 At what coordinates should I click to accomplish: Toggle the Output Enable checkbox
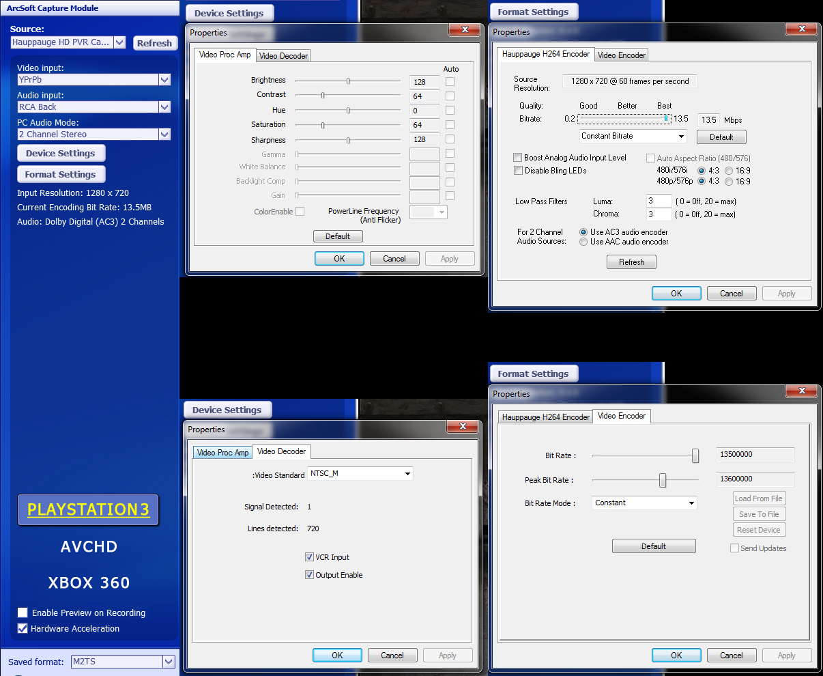[x=309, y=575]
